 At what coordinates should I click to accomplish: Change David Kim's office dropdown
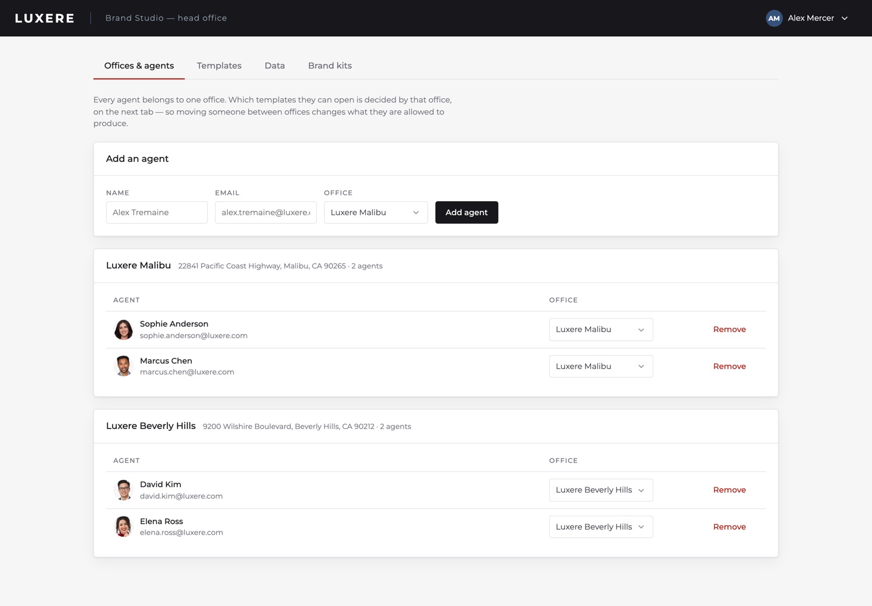coord(601,490)
